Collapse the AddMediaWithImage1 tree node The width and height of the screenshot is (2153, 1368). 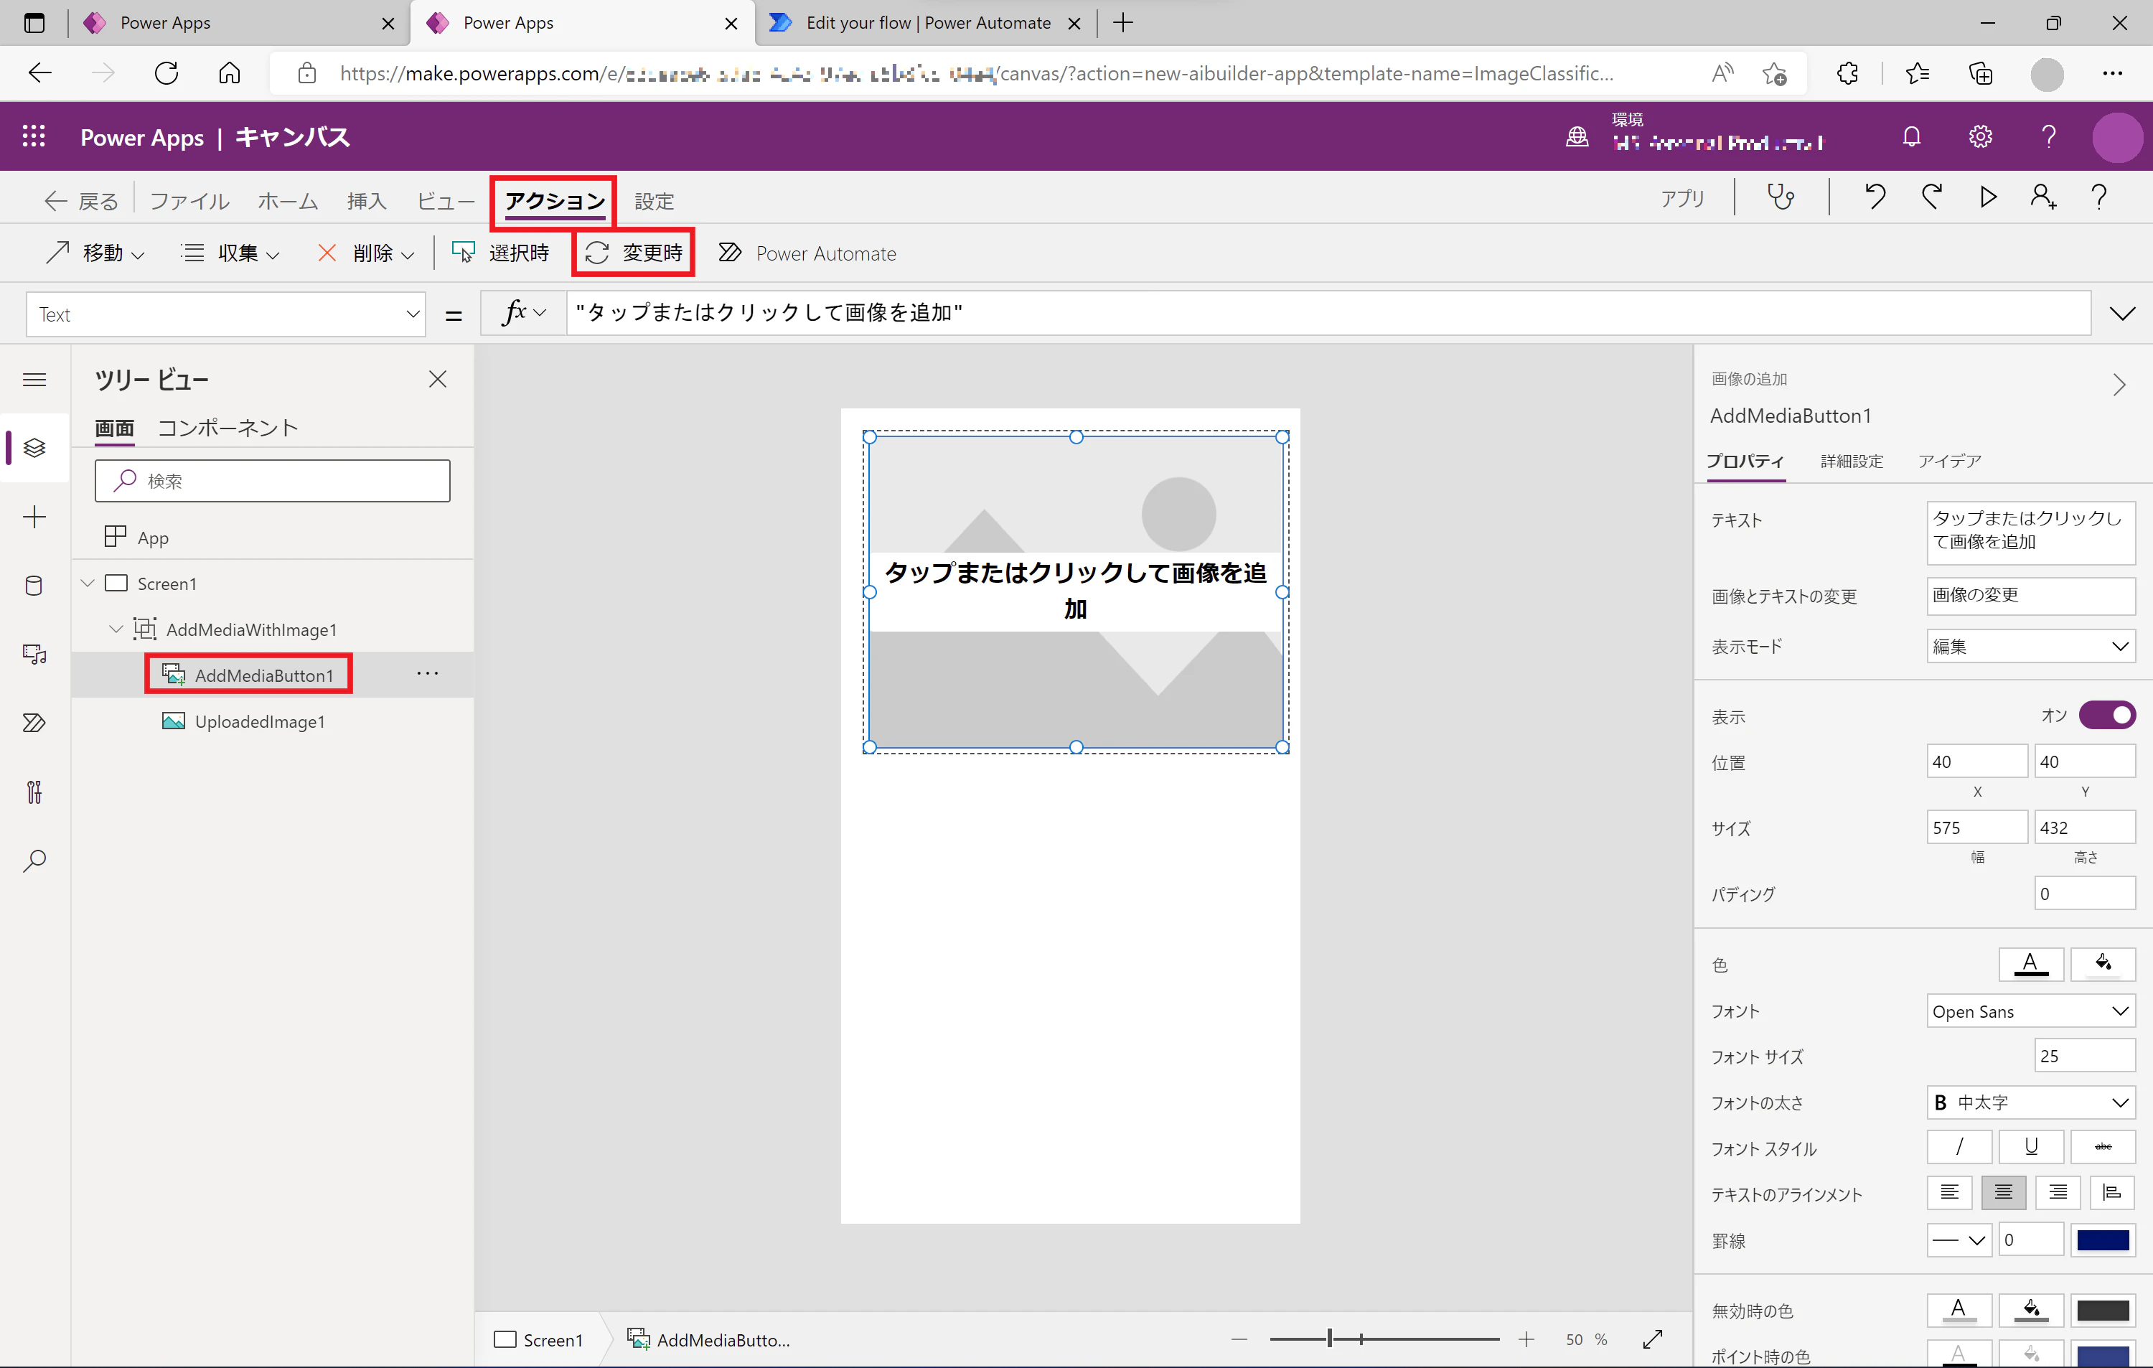pos(116,629)
